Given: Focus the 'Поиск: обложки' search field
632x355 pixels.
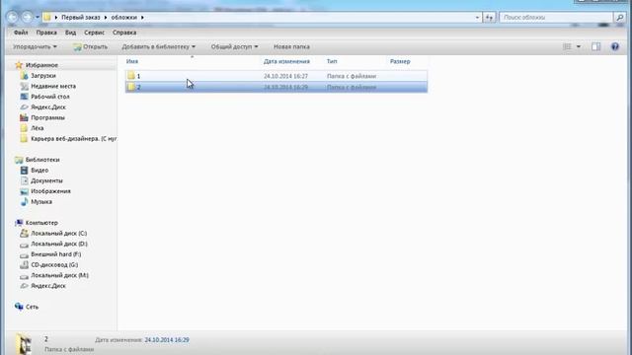Looking at the screenshot, I should 556,18.
